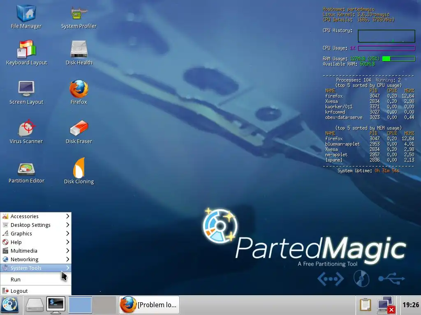This screenshot has height=315, width=421.
Task: Launch System Profiler from the desktop
Action: [79, 17]
